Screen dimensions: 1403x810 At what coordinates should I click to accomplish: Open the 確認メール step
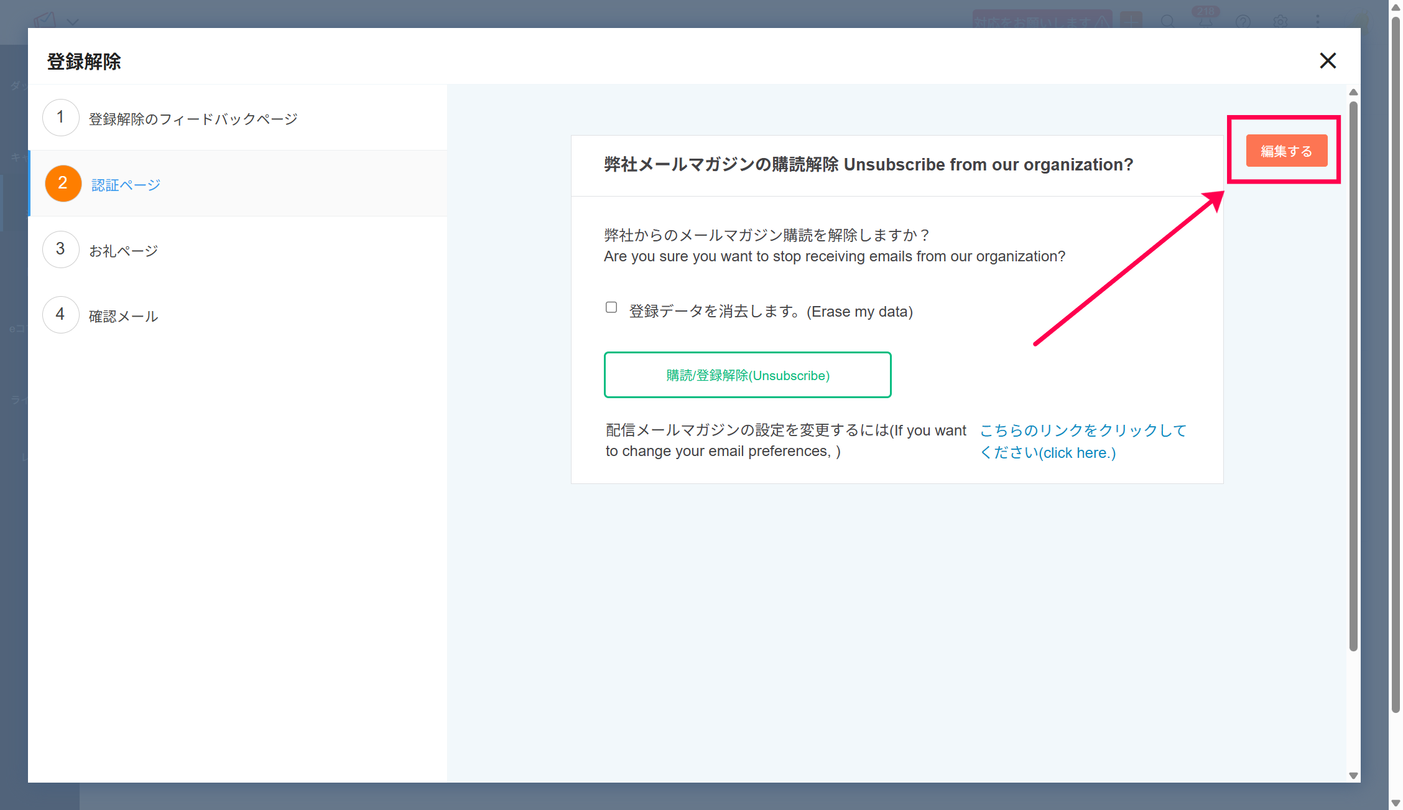123,316
